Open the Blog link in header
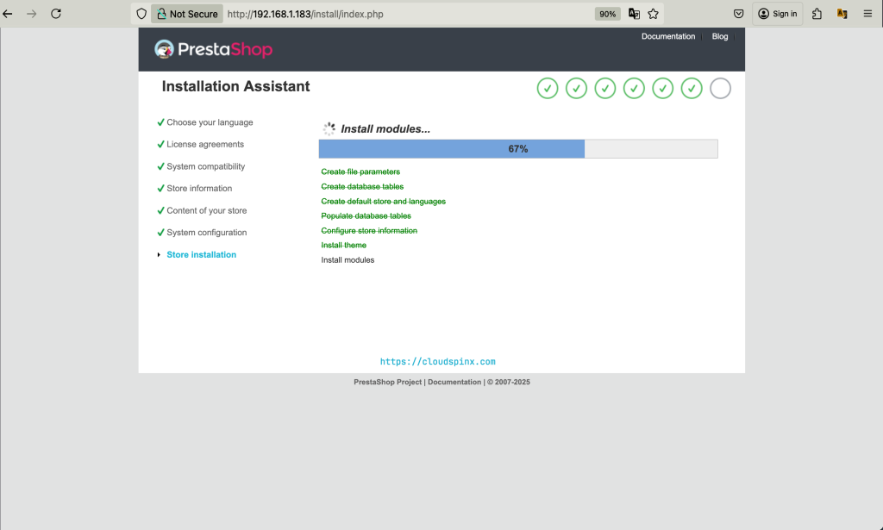This screenshot has width=883, height=530. (720, 36)
